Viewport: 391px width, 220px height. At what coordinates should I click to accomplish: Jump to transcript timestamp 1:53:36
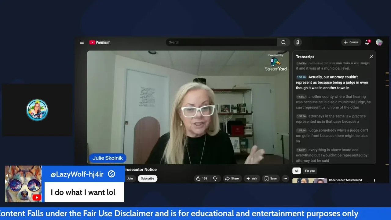pyautogui.click(x=301, y=116)
